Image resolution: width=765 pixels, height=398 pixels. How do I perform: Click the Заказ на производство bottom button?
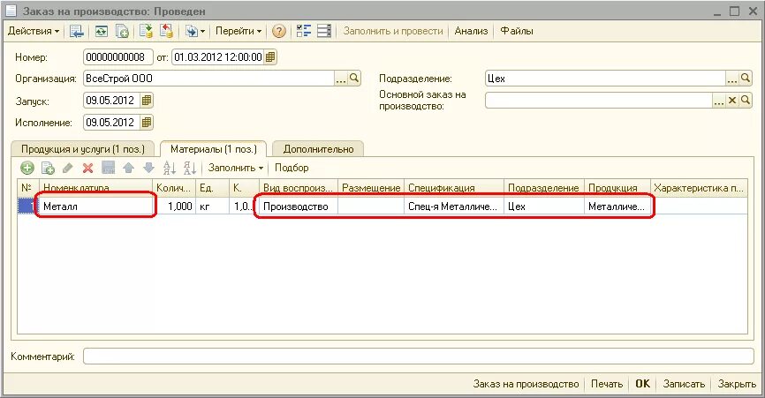(x=526, y=384)
